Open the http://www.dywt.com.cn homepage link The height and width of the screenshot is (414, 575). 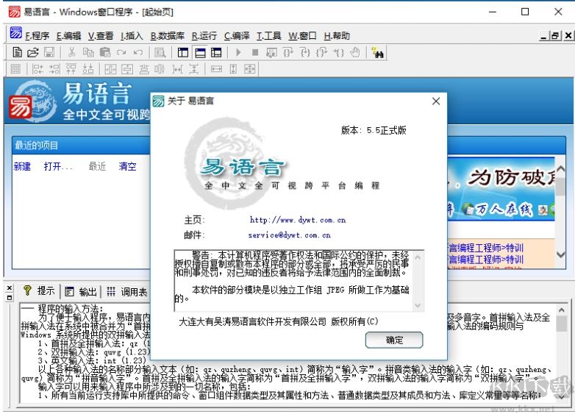point(298,220)
